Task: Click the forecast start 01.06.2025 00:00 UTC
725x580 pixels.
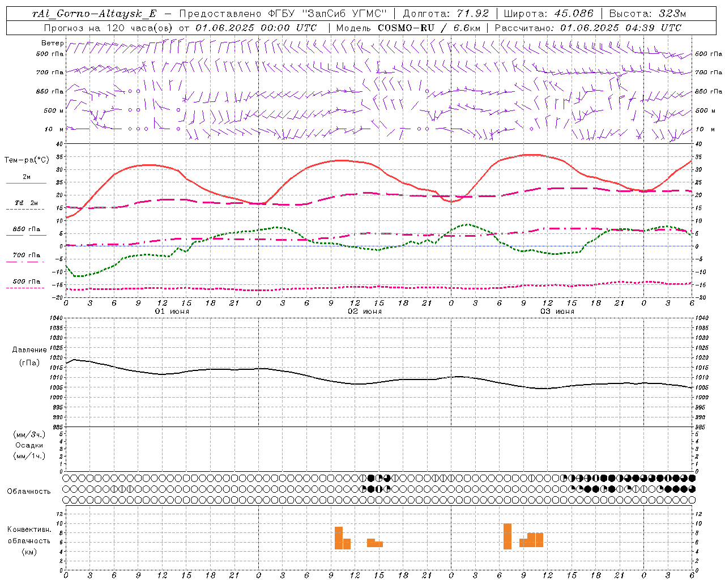Action: click(256, 27)
